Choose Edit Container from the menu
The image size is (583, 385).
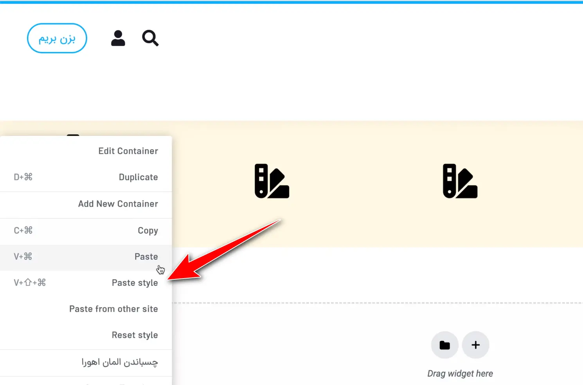(128, 151)
